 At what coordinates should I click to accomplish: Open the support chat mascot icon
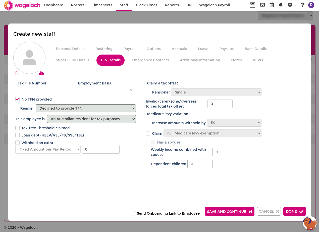310,223
